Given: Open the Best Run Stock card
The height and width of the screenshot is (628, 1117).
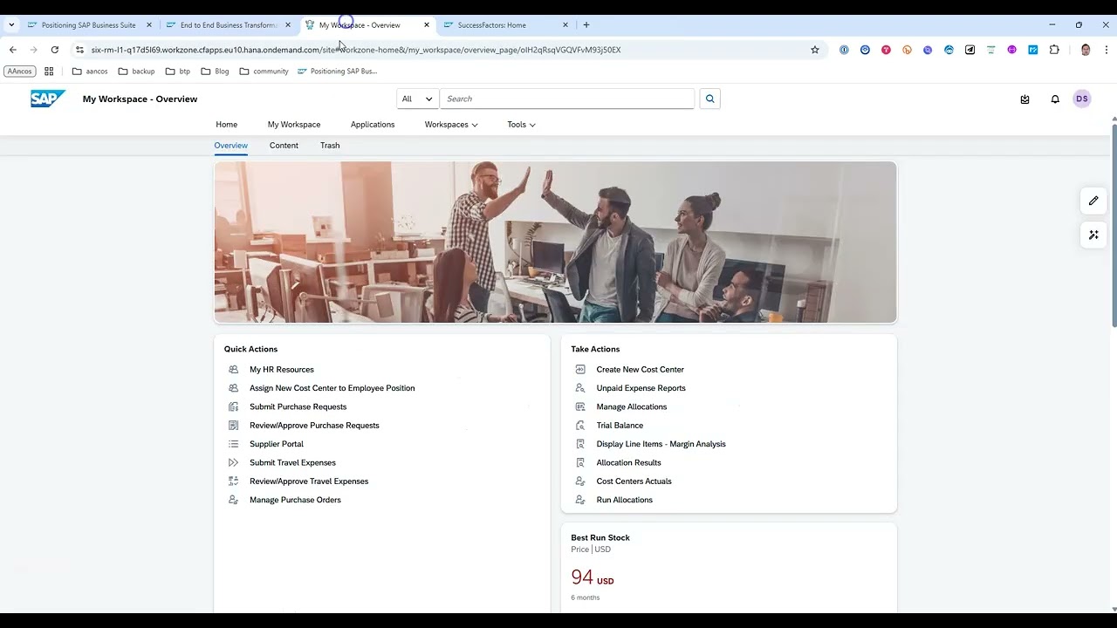Looking at the screenshot, I should click(729, 568).
